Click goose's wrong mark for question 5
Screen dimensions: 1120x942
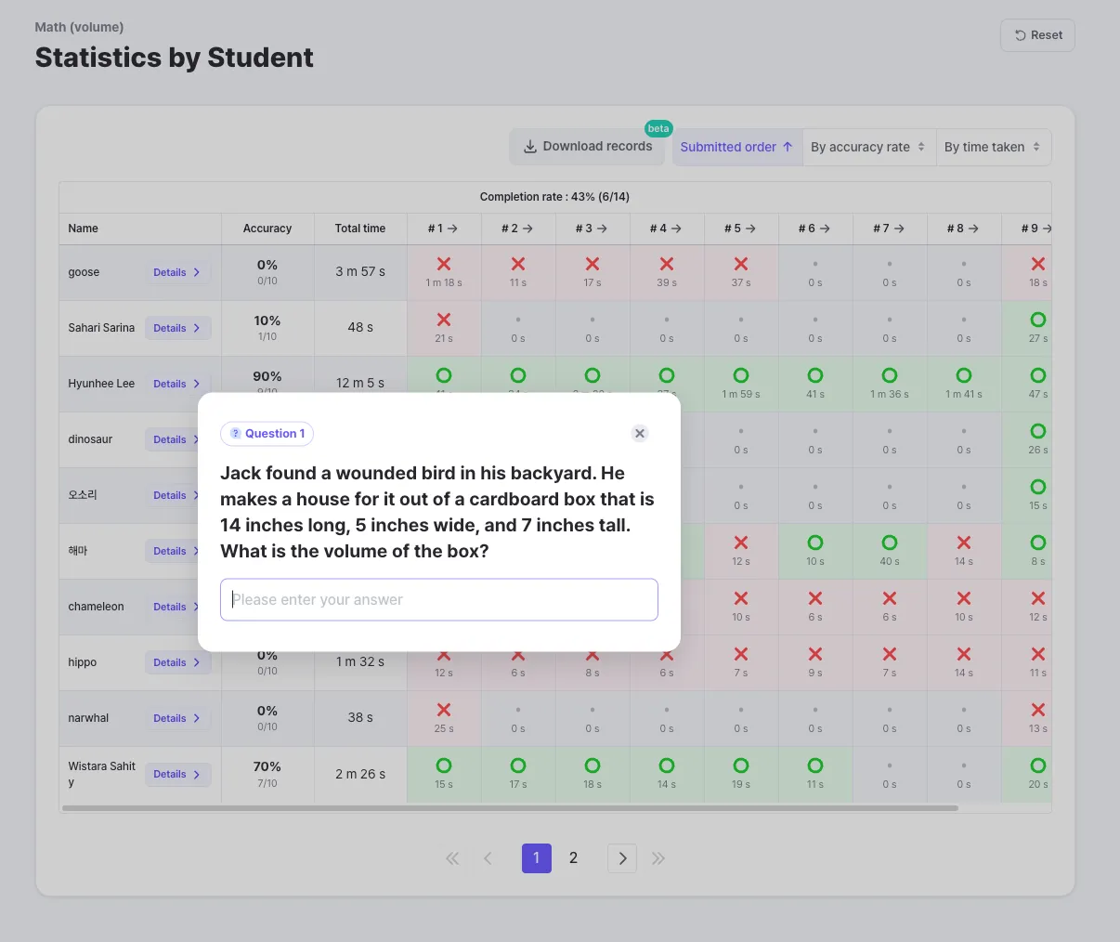coord(741,265)
